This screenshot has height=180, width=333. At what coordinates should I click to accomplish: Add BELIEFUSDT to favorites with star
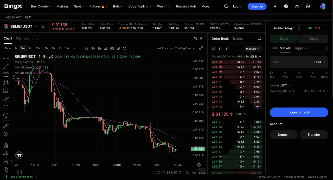pos(43,26)
